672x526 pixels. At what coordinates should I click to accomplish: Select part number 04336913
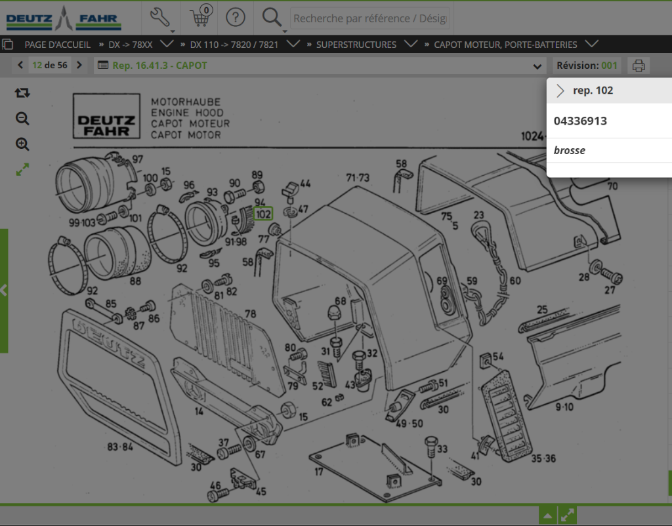[x=580, y=121]
